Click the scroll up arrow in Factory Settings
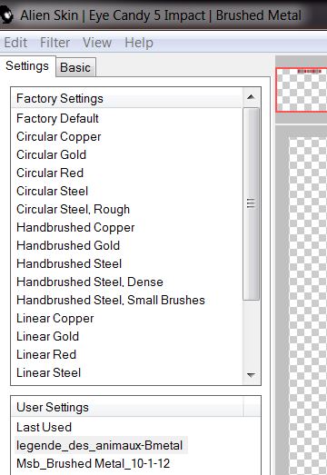The width and height of the screenshot is (327, 475). click(251, 97)
